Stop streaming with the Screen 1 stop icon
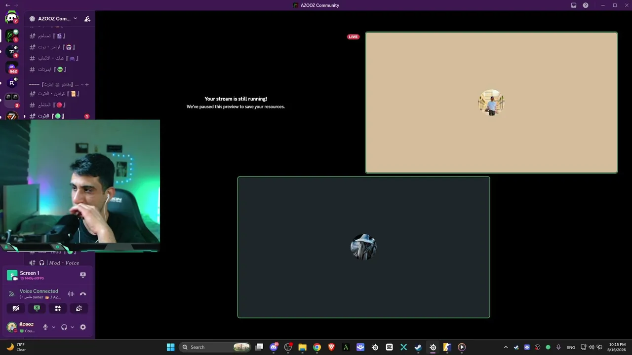 click(83, 275)
